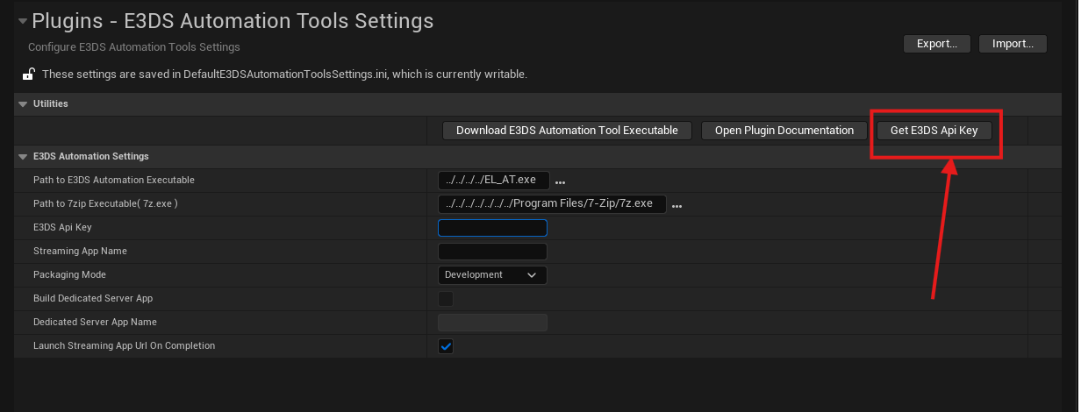The width and height of the screenshot is (1081, 412).
Task: Click the EL_AT.exe path field
Action: point(491,181)
